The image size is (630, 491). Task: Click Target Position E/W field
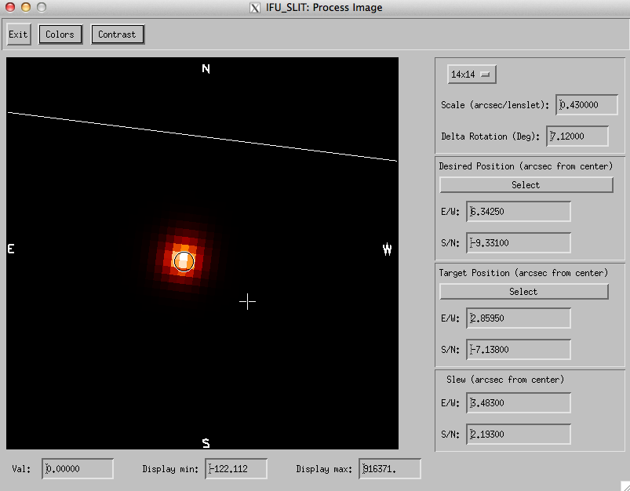pos(518,318)
